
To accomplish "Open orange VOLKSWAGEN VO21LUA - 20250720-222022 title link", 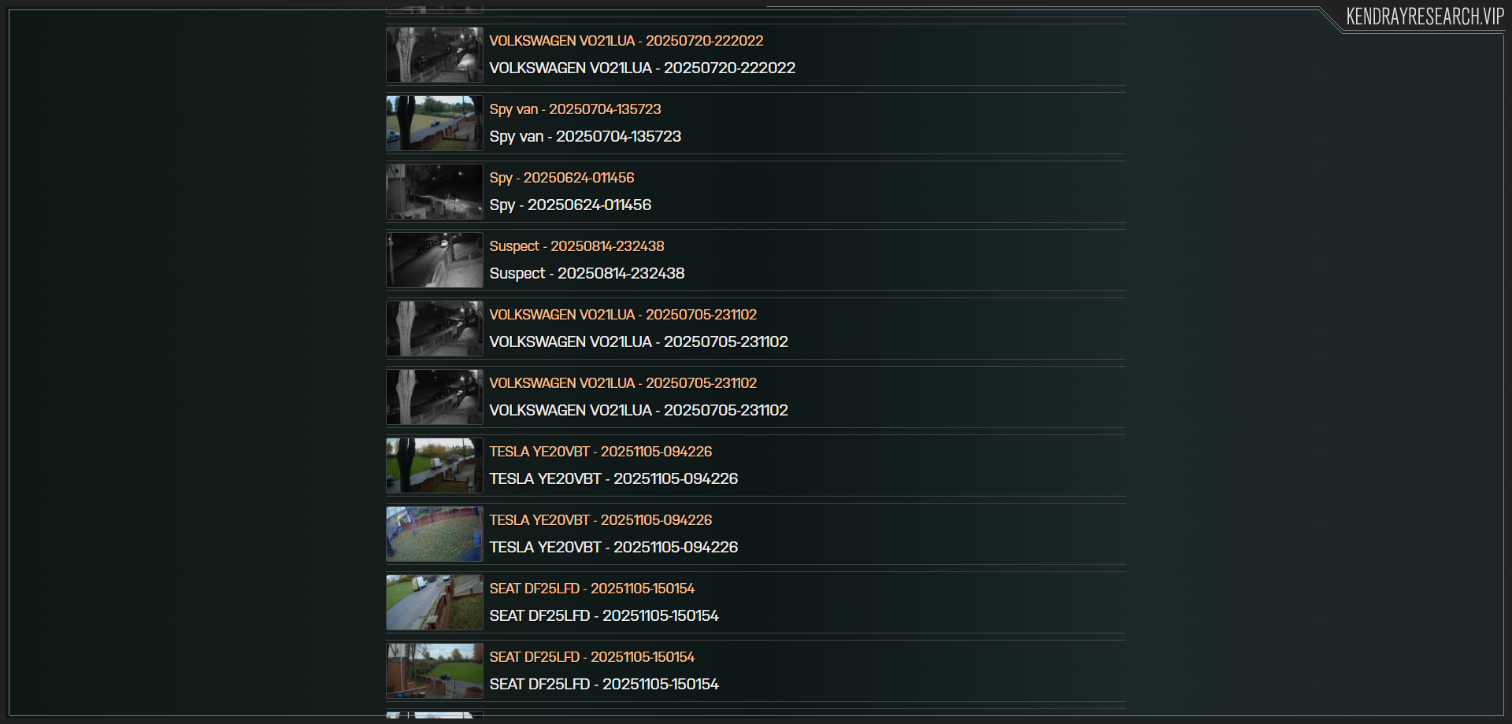I will pos(626,41).
